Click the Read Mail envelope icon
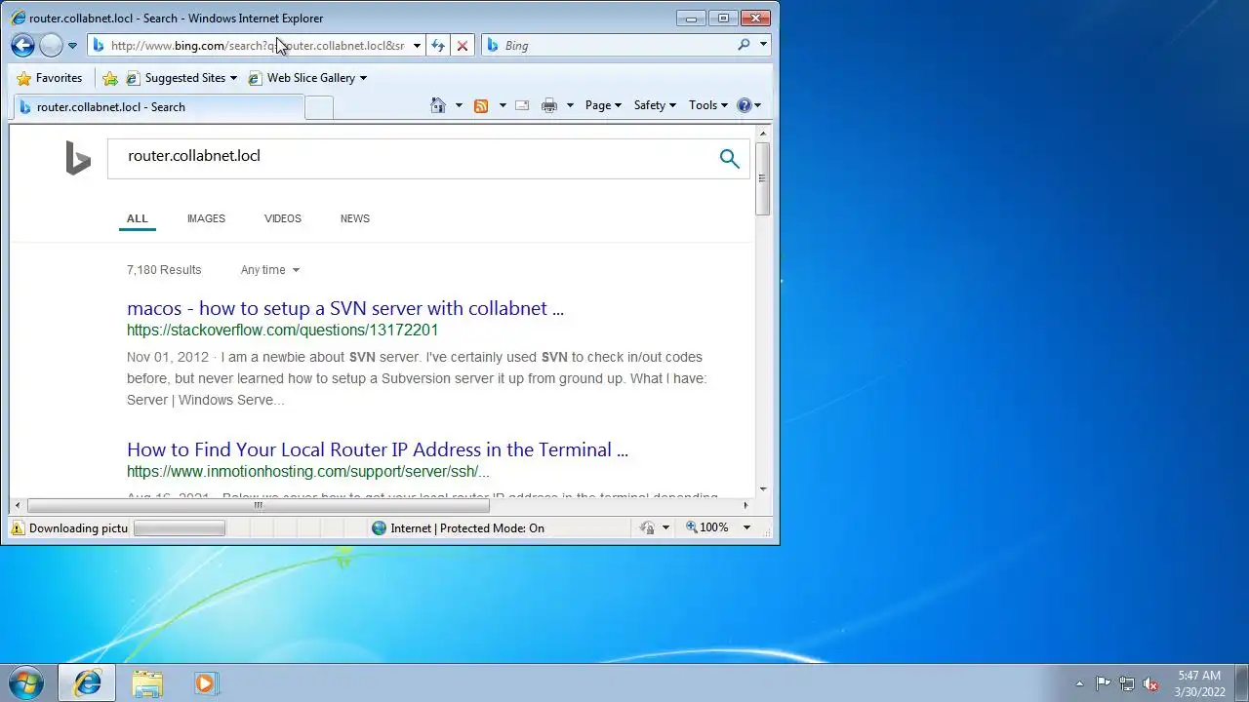The height and width of the screenshot is (702, 1249). coord(523,105)
